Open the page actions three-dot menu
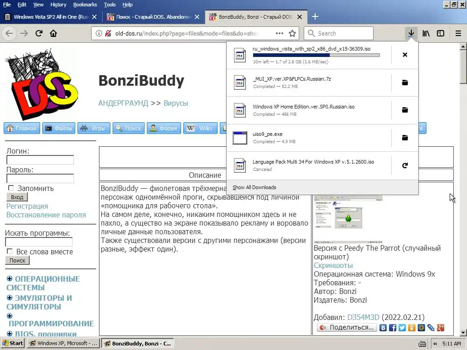Image resolution: width=467 pixels, height=350 pixels. pos(280,33)
